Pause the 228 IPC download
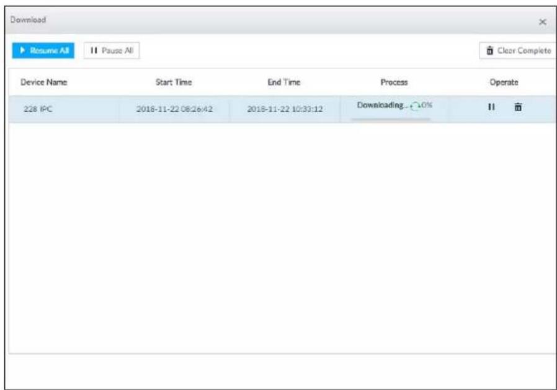This screenshot has width=557, height=390. 491,107
